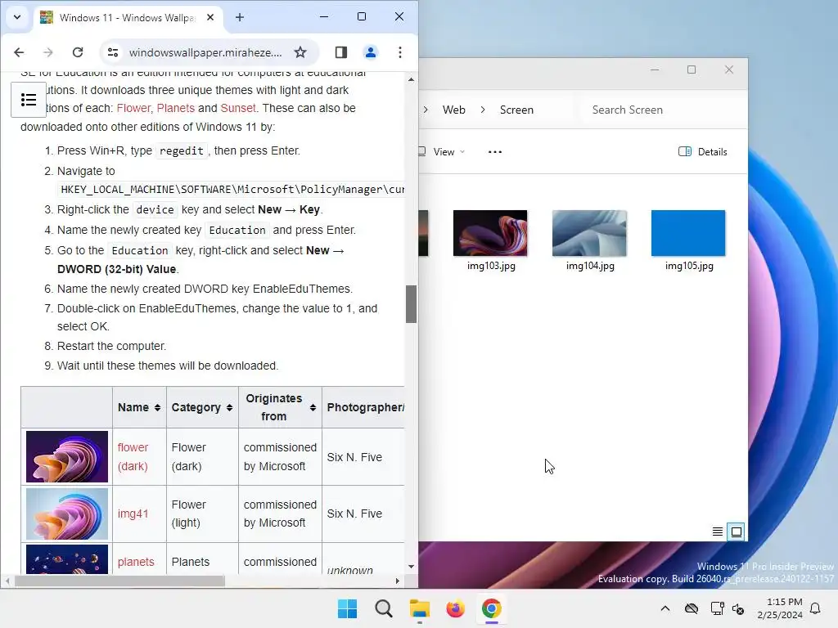838x628 pixels.
Task: Open planets wallpaper link in table
Action: (x=136, y=562)
